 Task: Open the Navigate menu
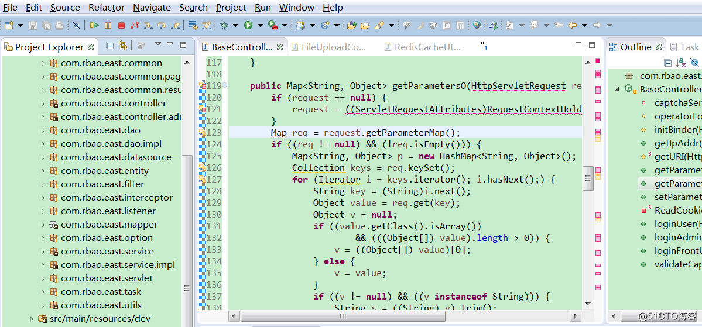(x=152, y=8)
